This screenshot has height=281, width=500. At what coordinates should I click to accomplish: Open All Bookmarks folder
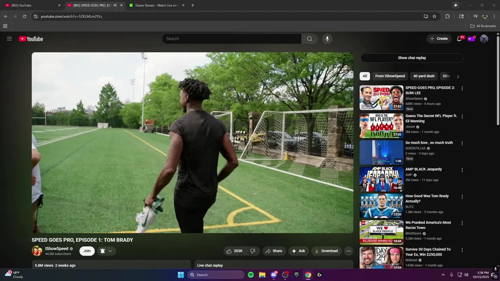483,26
